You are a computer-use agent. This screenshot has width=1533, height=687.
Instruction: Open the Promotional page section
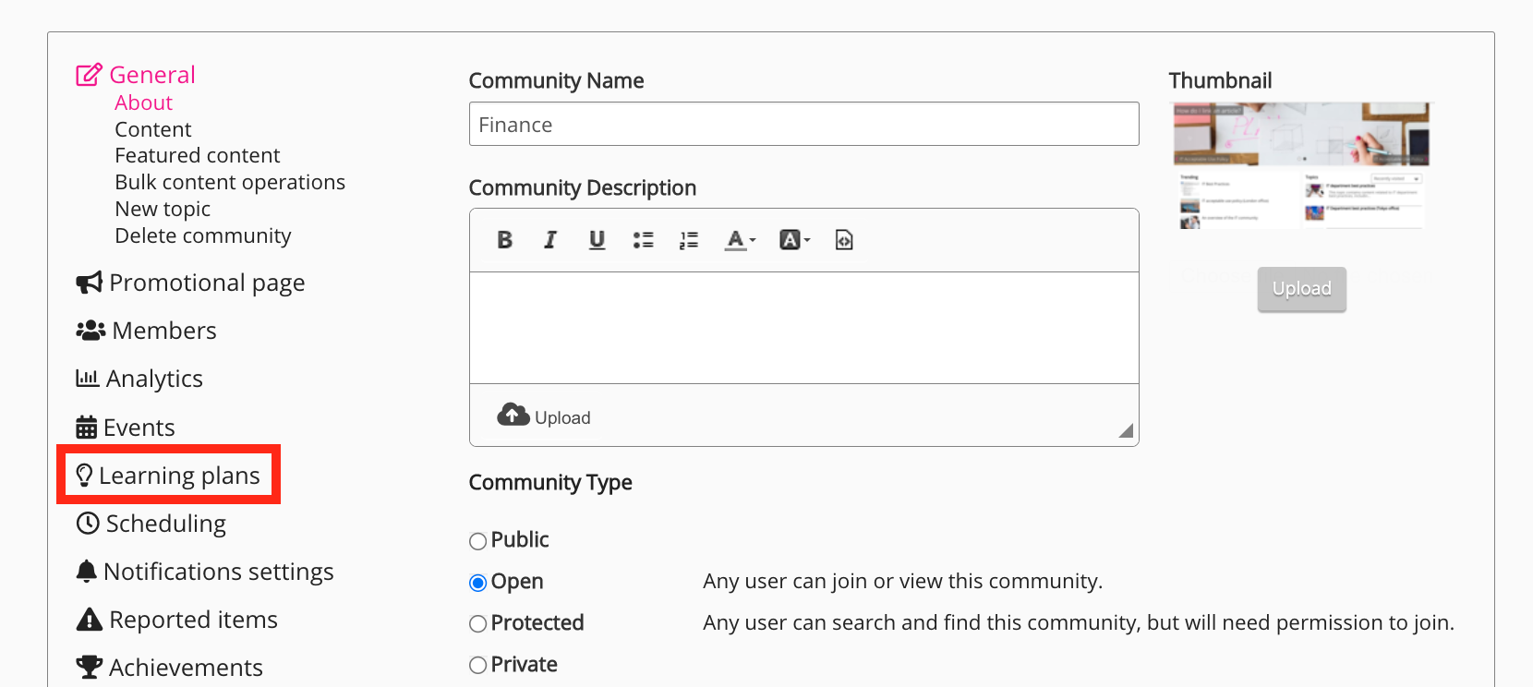click(x=206, y=283)
